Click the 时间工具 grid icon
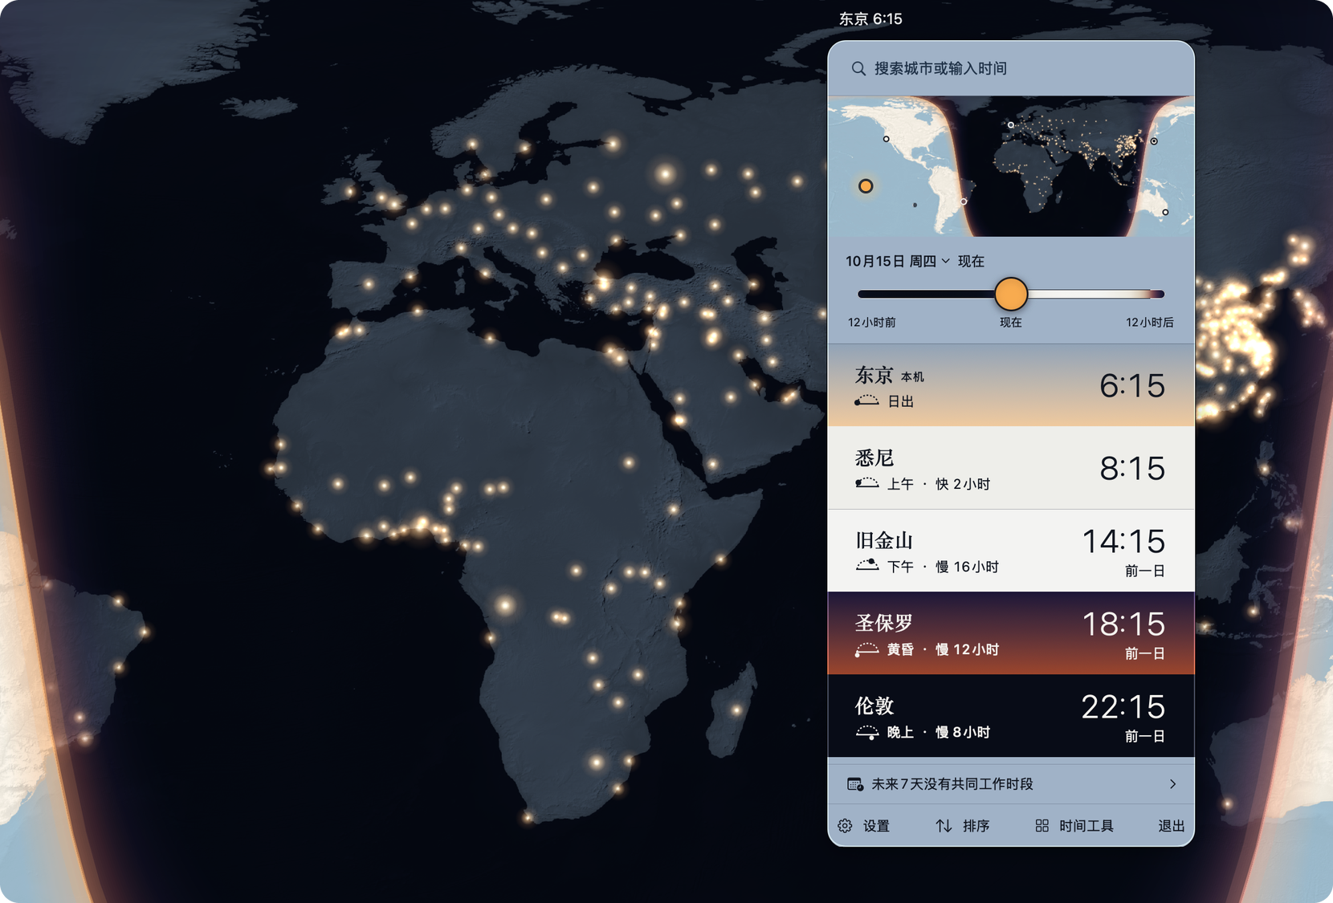This screenshot has width=1333, height=903. pyautogui.click(x=1042, y=826)
